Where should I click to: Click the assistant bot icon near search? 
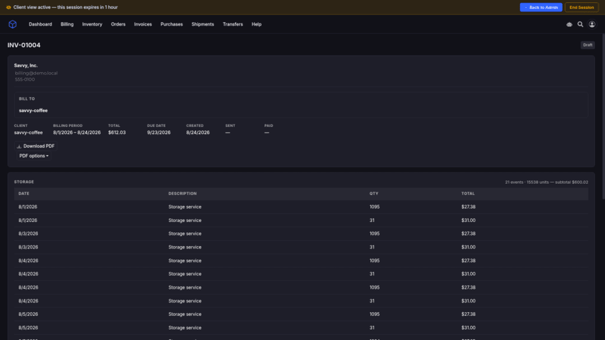569,24
